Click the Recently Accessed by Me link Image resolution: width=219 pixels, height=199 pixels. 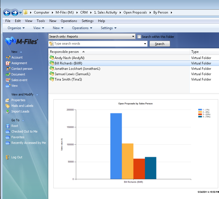[29, 143]
